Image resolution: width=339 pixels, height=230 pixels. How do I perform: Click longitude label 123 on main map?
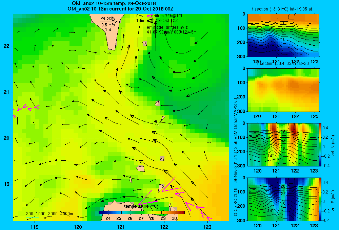(x=207, y=227)
